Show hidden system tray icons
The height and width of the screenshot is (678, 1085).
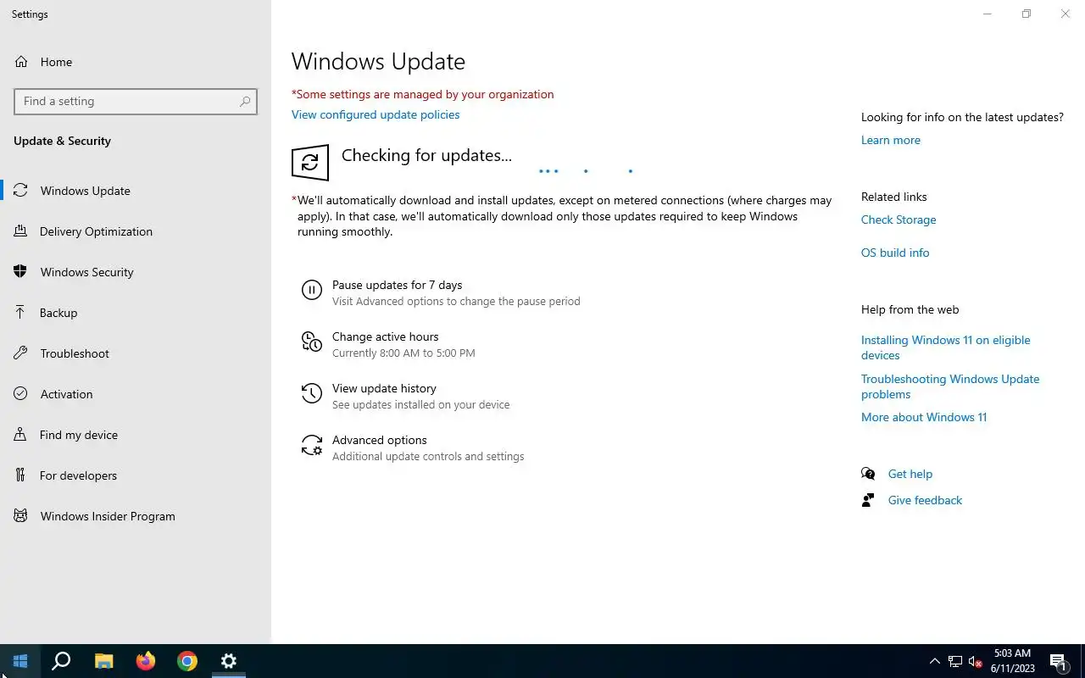click(935, 661)
